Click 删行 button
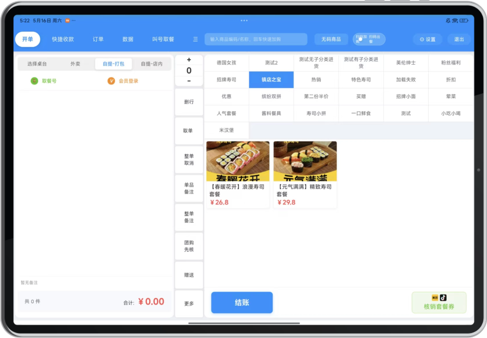The image size is (487, 338). click(x=189, y=102)
